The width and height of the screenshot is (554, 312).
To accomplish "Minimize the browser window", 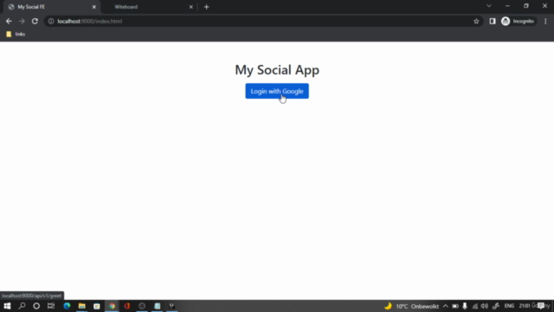I will pos(507,6).
